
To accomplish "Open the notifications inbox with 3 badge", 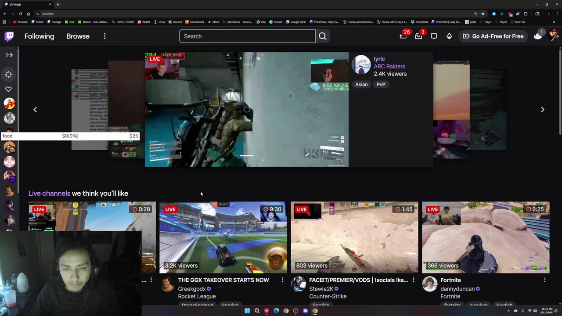I will pyautogui.click(x=418, y=36).
